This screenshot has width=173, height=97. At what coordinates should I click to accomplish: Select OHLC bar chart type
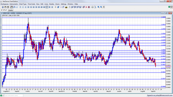click(14, 7)
